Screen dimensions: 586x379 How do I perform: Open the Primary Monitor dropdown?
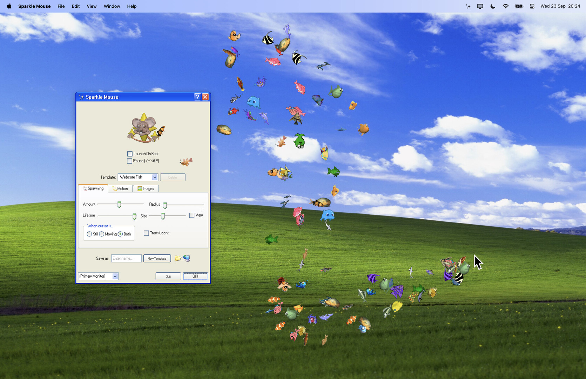point(98,276)
